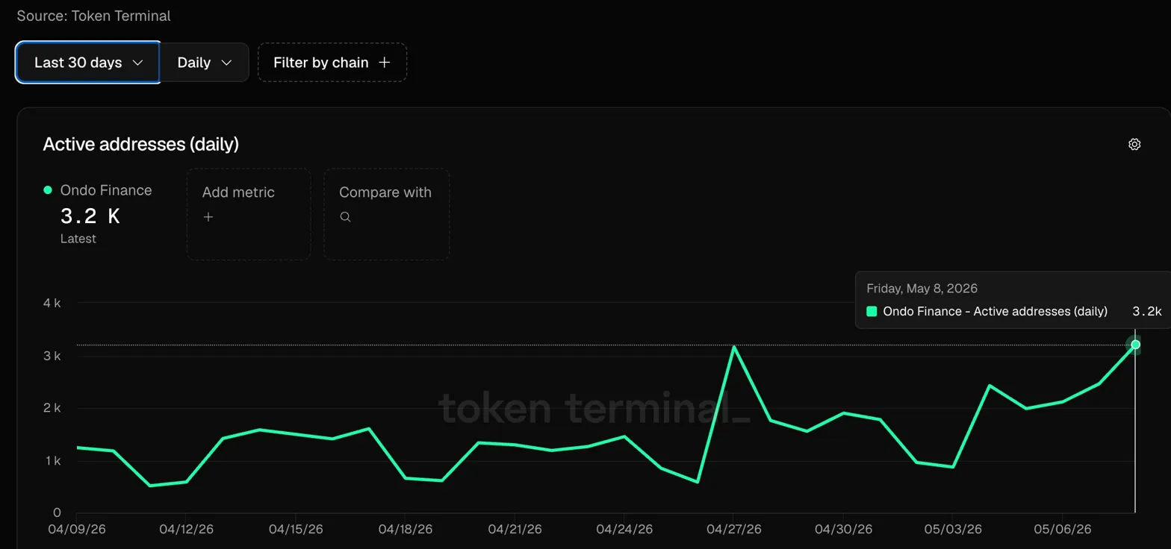Click the Compare with card
Viewport: 1171px width, 549px height.
(387, 214)
